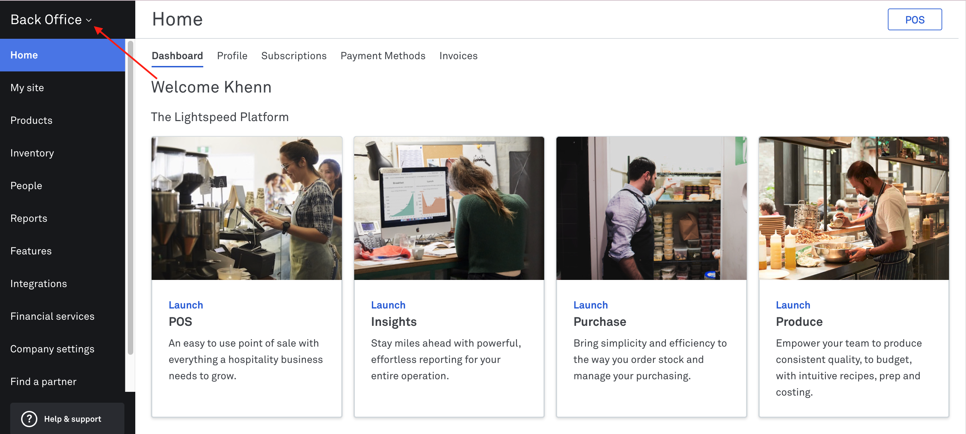This screenshot has height=434, width=966.
Task: Launch the Purchase product link
Action: click(x=590, y=305)
